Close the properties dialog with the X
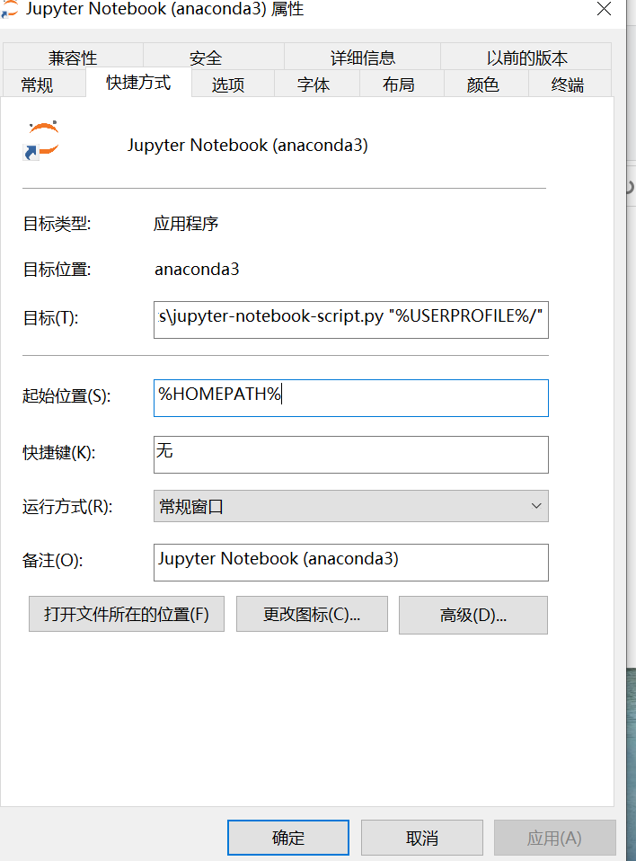This screenshot has height=861, width=636. tap(605, 9)
